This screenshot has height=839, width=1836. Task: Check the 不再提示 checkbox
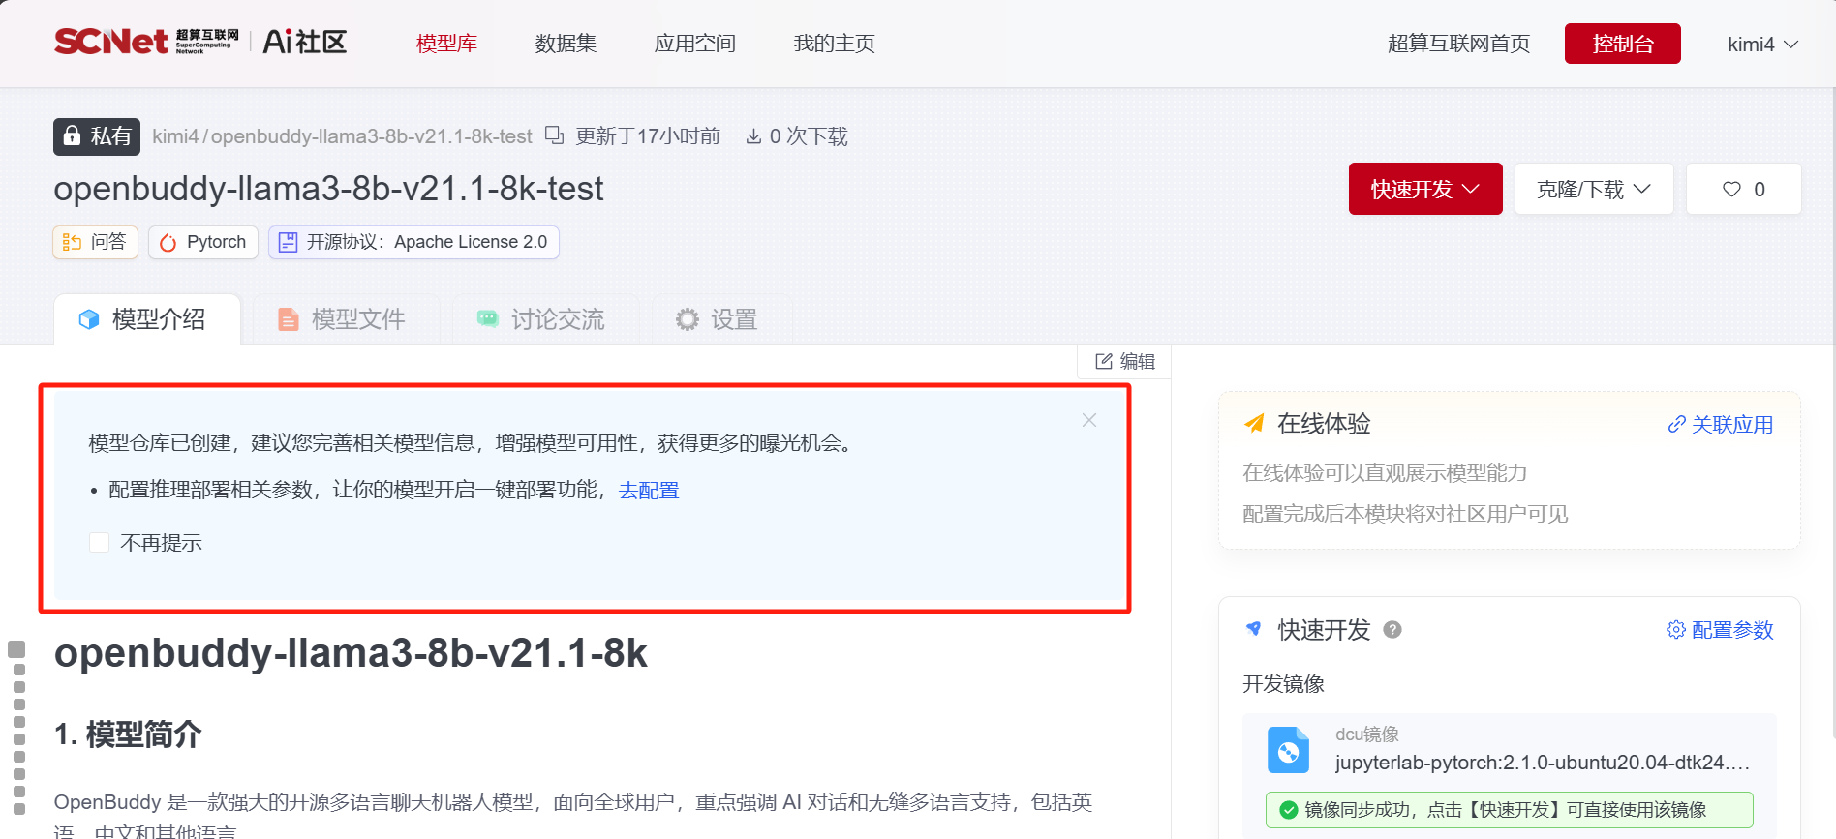coord(99,542)
